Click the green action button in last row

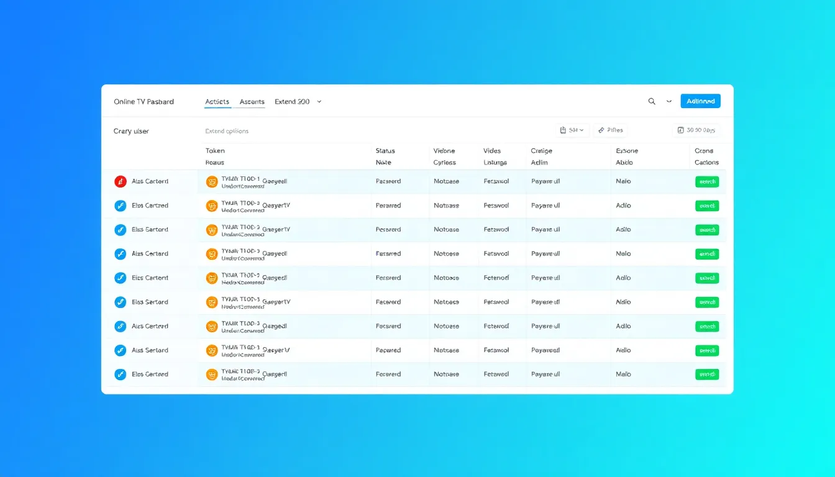pyautogui.click(x=707, y=375)
